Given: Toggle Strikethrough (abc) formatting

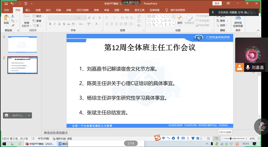Looking at the screenshot, I should [x=68, y=24].
